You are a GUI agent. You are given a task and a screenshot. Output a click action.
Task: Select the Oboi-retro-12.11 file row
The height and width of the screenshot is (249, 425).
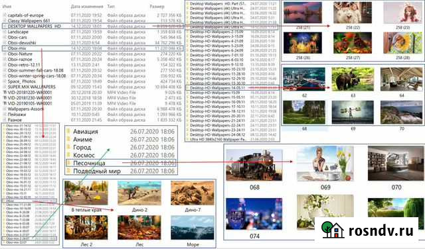[92, 65]
